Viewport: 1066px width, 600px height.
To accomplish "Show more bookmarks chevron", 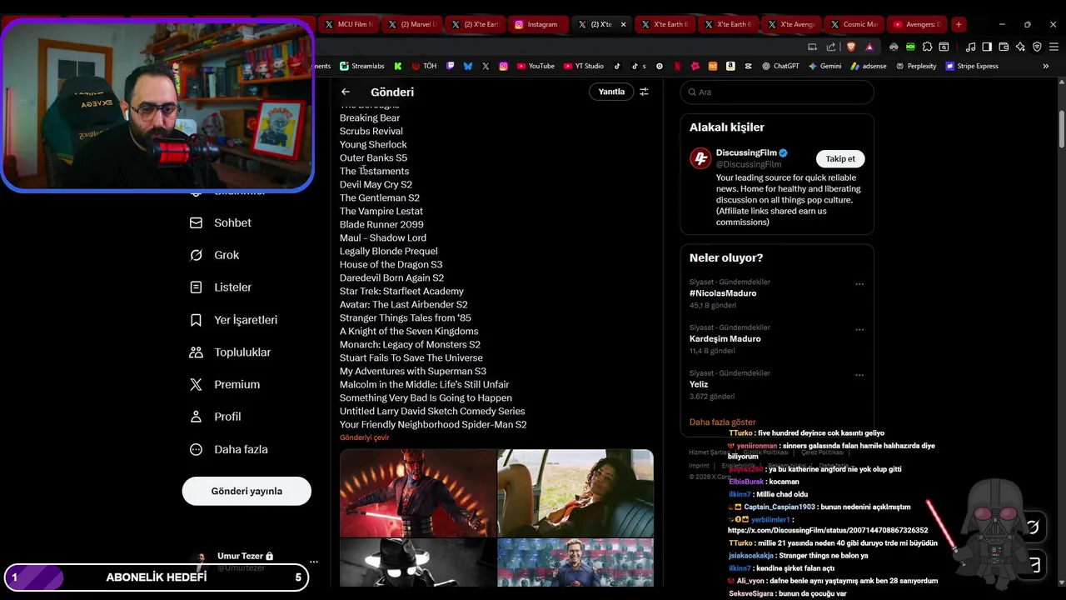I will (x=1046, y=66).
